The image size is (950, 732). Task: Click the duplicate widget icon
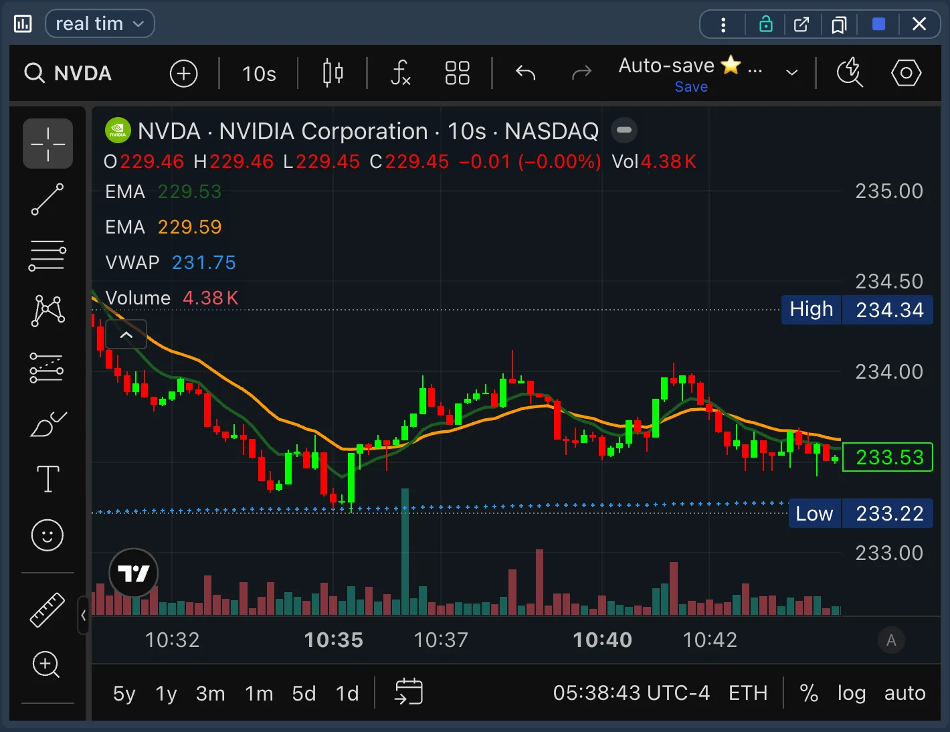[x=838, y=25]
